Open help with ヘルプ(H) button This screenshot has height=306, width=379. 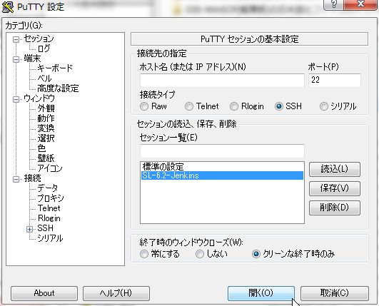[x=116, y=293]
